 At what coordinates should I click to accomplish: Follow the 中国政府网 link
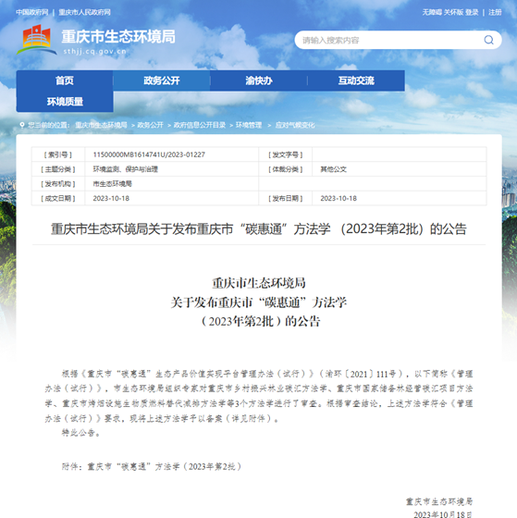[x=32, y=12]
